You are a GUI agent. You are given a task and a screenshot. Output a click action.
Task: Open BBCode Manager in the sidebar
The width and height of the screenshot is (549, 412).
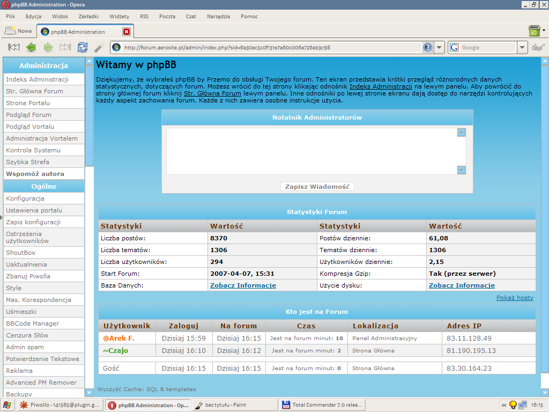[44, 323]
